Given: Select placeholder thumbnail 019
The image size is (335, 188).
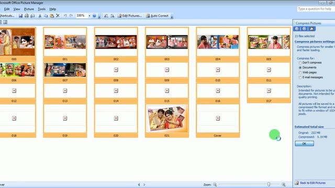Looking at the screenshot, I should tap(65, 121).
